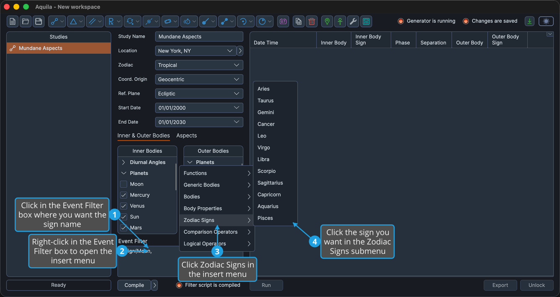Open the results table column options arrow
The height and width of the screenshot is (297, 560).
pyautogui.click(x=550, y=34)
